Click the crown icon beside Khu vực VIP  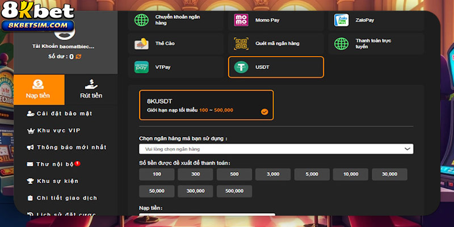31,131
